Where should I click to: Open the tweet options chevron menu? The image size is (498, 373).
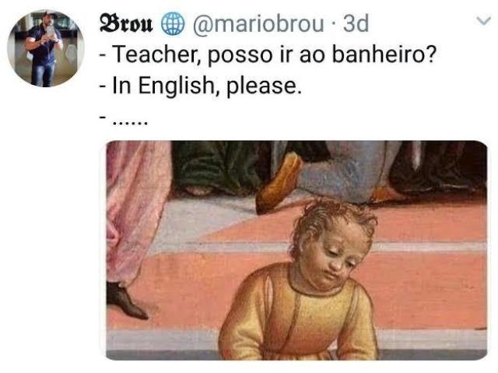click(484, 21)
